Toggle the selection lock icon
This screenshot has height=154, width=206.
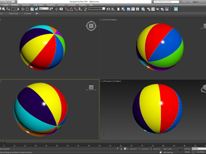(121, 149)
